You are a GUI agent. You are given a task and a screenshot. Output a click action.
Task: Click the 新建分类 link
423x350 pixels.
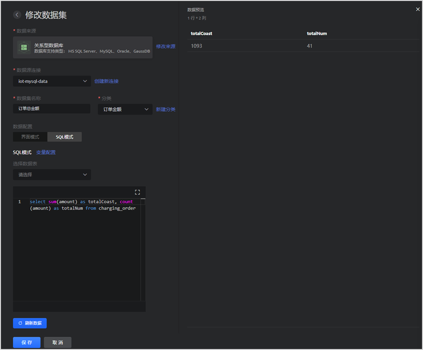click(x=166, y=109)
